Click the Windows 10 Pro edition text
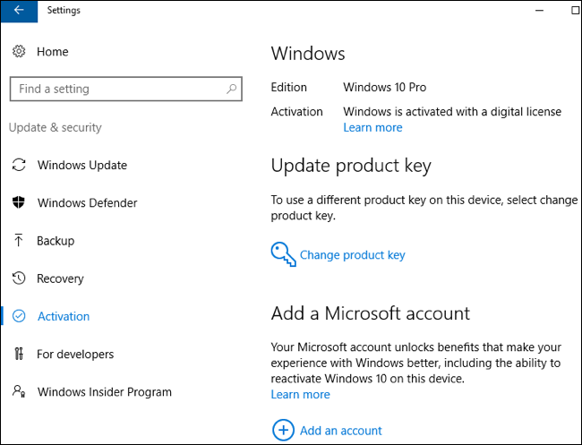Viewport: 582px width, 445px height. point(384,87)
